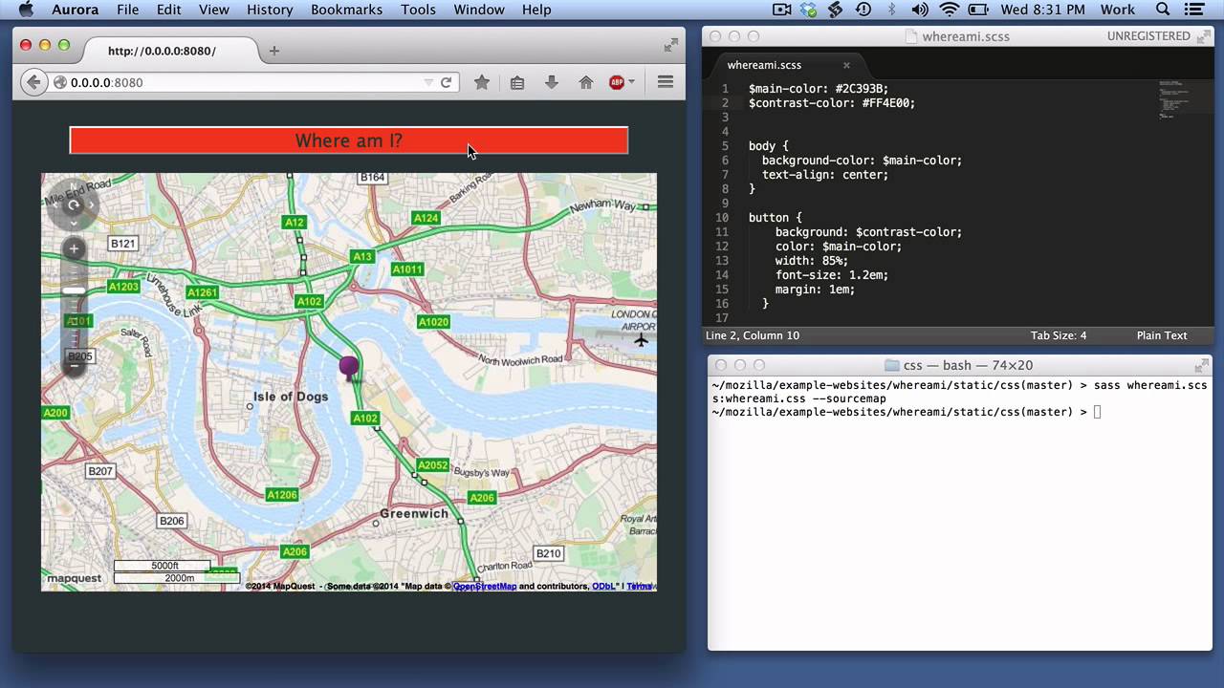Open the URL history dropdown arrow
Screen dimensions: 1224x688
(x=428, y=83)
